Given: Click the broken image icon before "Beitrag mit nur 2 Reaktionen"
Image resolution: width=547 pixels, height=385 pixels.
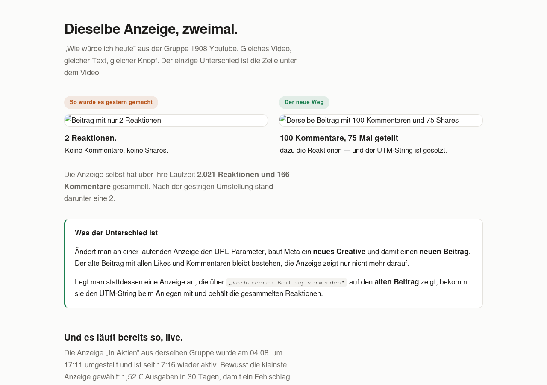Looking at the screenshot, I should [68, 118].
